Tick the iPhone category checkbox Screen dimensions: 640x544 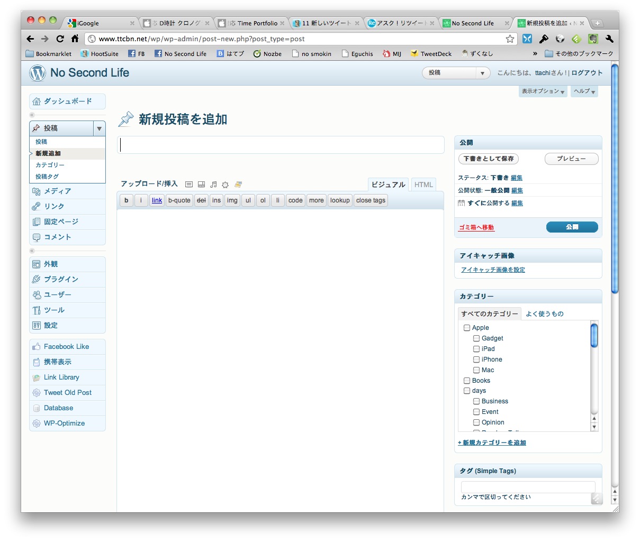[x=476, y=359]
